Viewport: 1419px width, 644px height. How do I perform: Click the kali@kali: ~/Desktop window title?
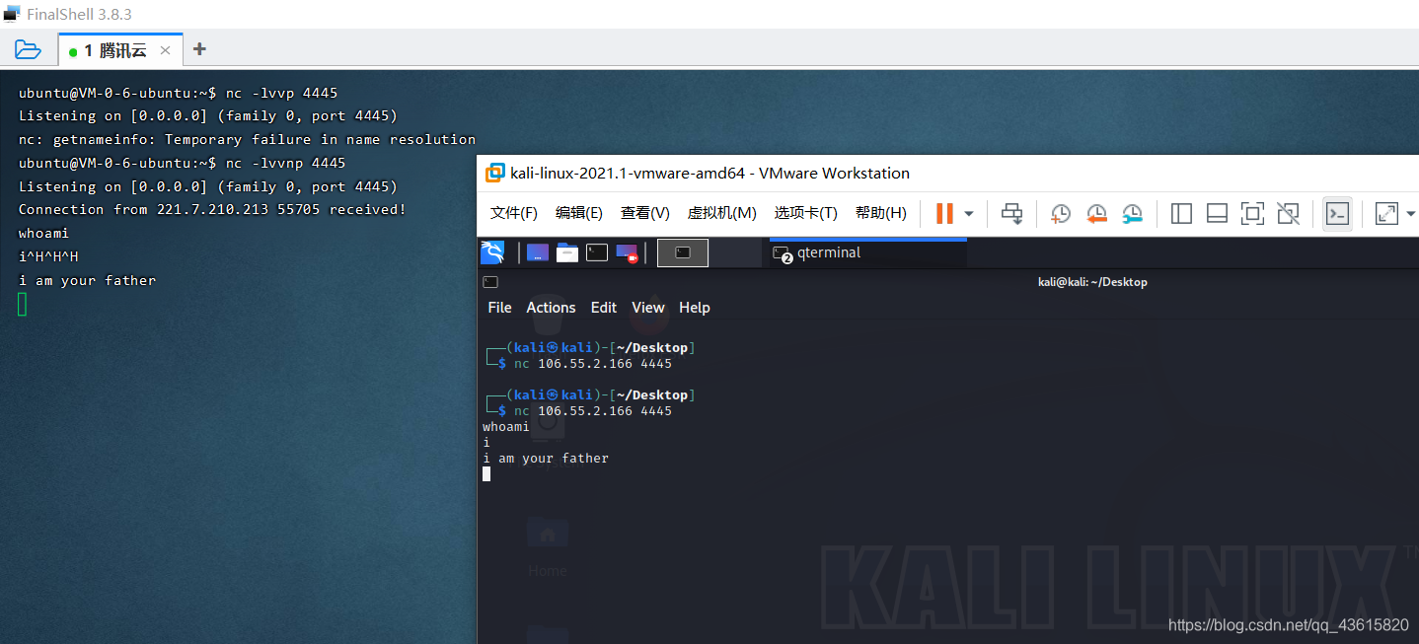pos(1092,282)
